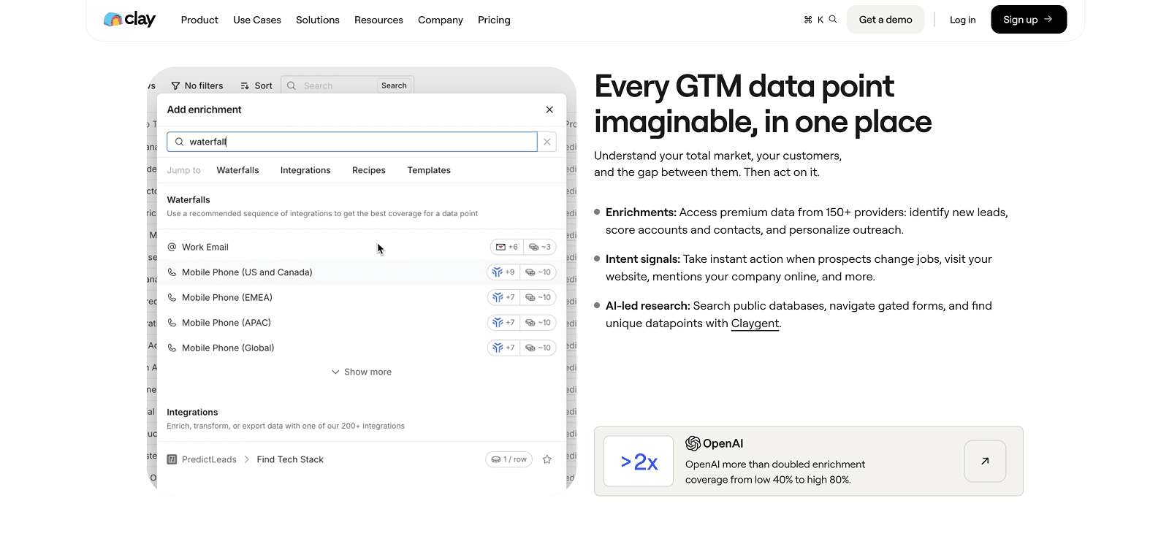Open the Find Tech Stack integration
The width and height of the screenshot is (1169, 536).
(290, 459)
